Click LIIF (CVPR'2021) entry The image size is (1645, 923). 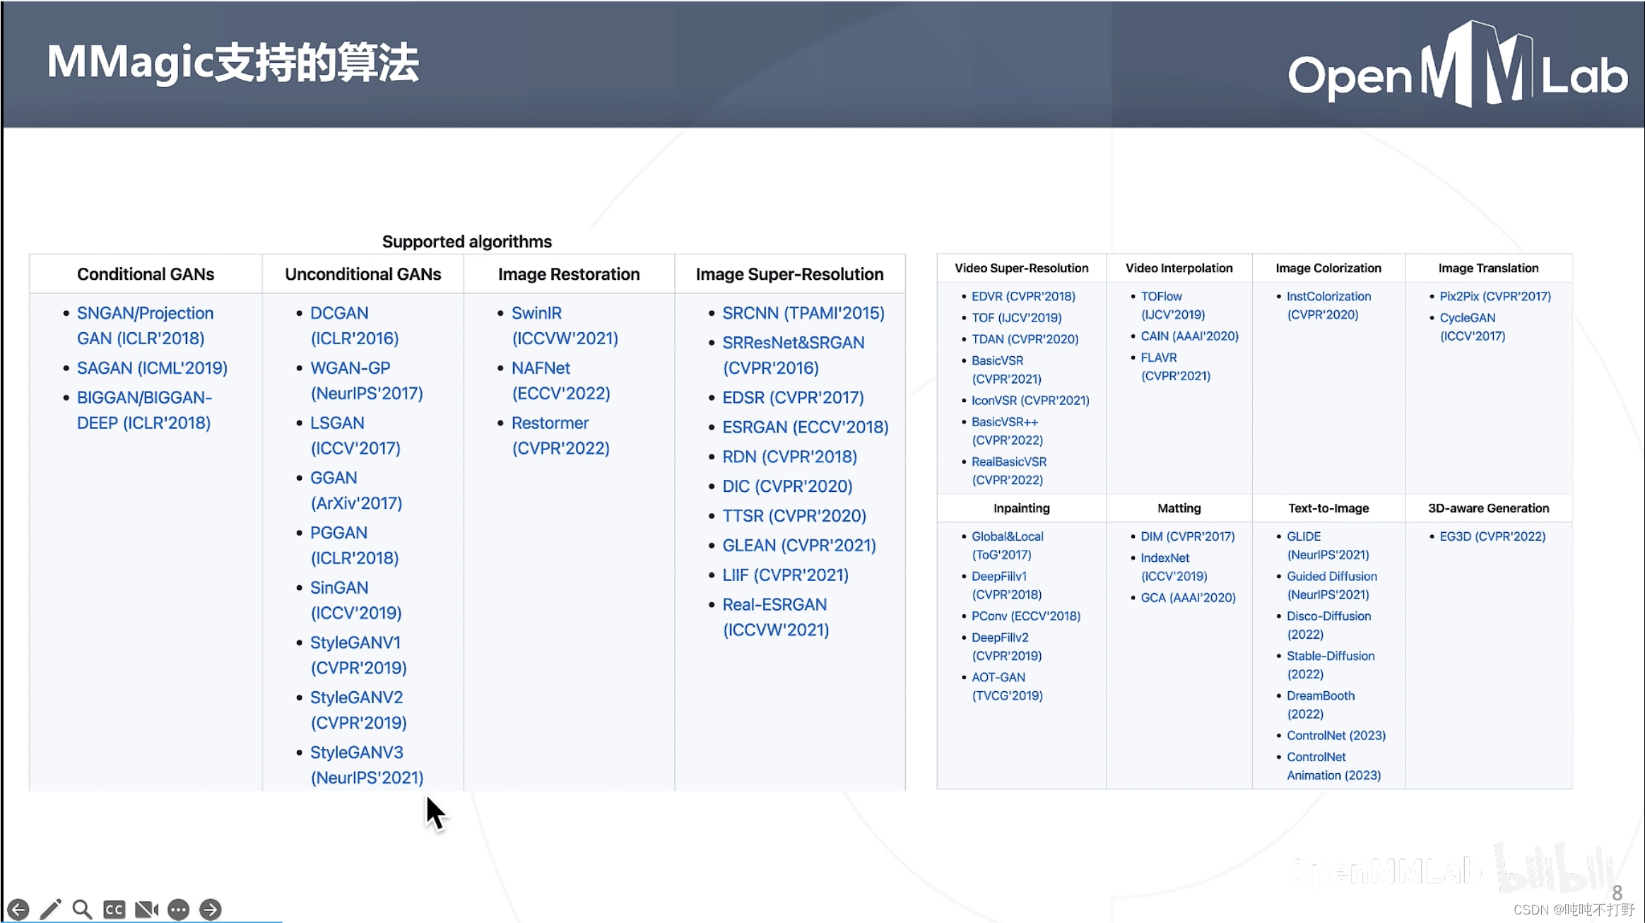point(785,576)
